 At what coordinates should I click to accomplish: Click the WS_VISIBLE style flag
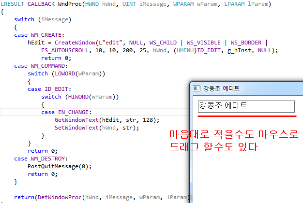click(x=203, y=43)
